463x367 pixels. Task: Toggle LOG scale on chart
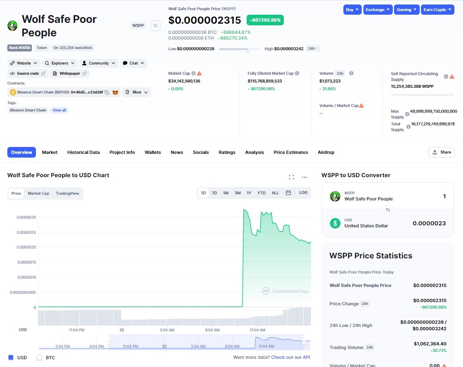click(x=303, y=193)
